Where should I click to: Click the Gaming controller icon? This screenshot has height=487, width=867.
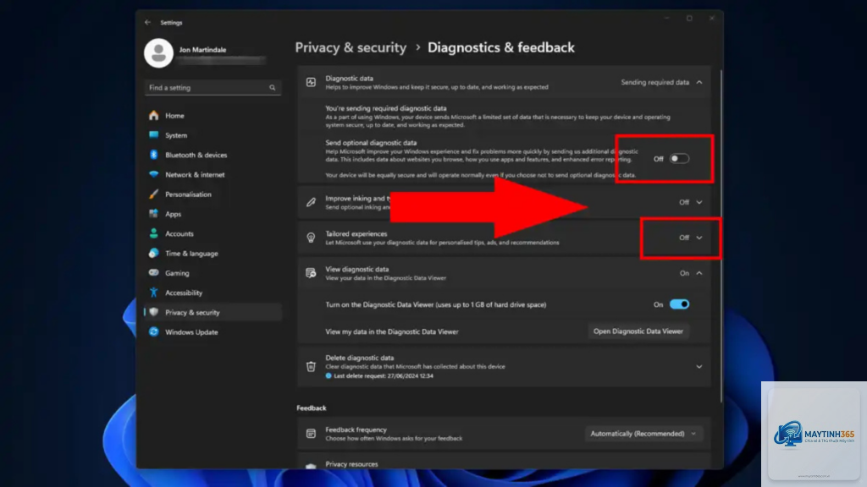point(154,273)
